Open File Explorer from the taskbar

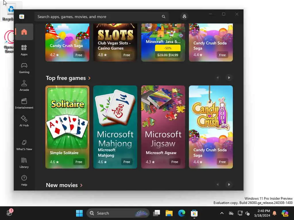[169, 213]
